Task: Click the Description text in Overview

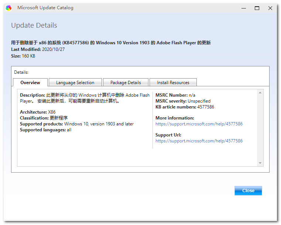Action: [85, 98]
